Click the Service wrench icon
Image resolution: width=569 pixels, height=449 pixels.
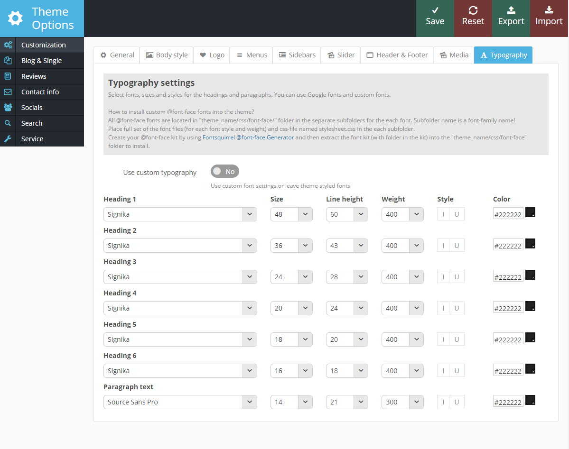pyautogui.click(x=8, y=139)
